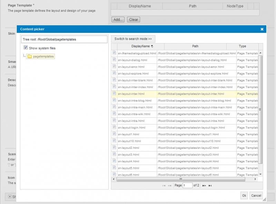Click file icon for sn-layout-inter-blank.html row
This screenshot has width=276, height=204.
point(114,80)
